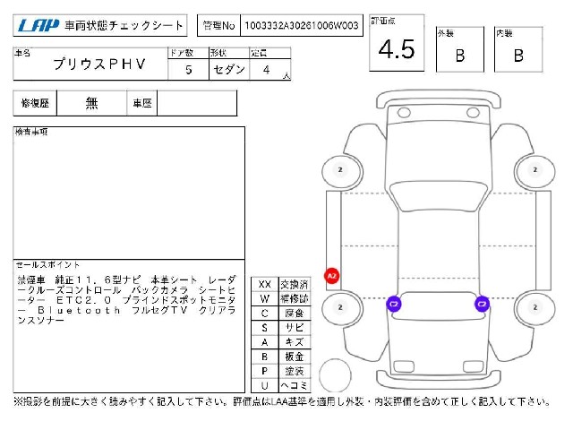Screen dimensions: 573x430
Task: Click the 検査事項 inspection notes box
Action: pos(129,193)
